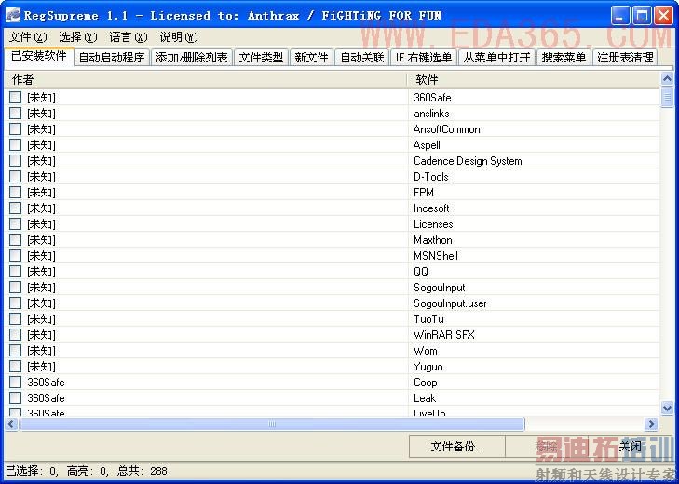The height and width of the screenshot is (484, 679).
Task: Click the RegSupreme title bar app icon
Action: [12, 15]
